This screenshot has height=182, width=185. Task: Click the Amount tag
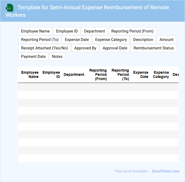[x=166, y=40]
